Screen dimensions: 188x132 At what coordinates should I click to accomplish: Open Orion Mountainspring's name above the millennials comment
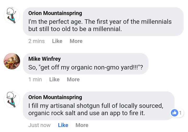(x=55, y=13)
